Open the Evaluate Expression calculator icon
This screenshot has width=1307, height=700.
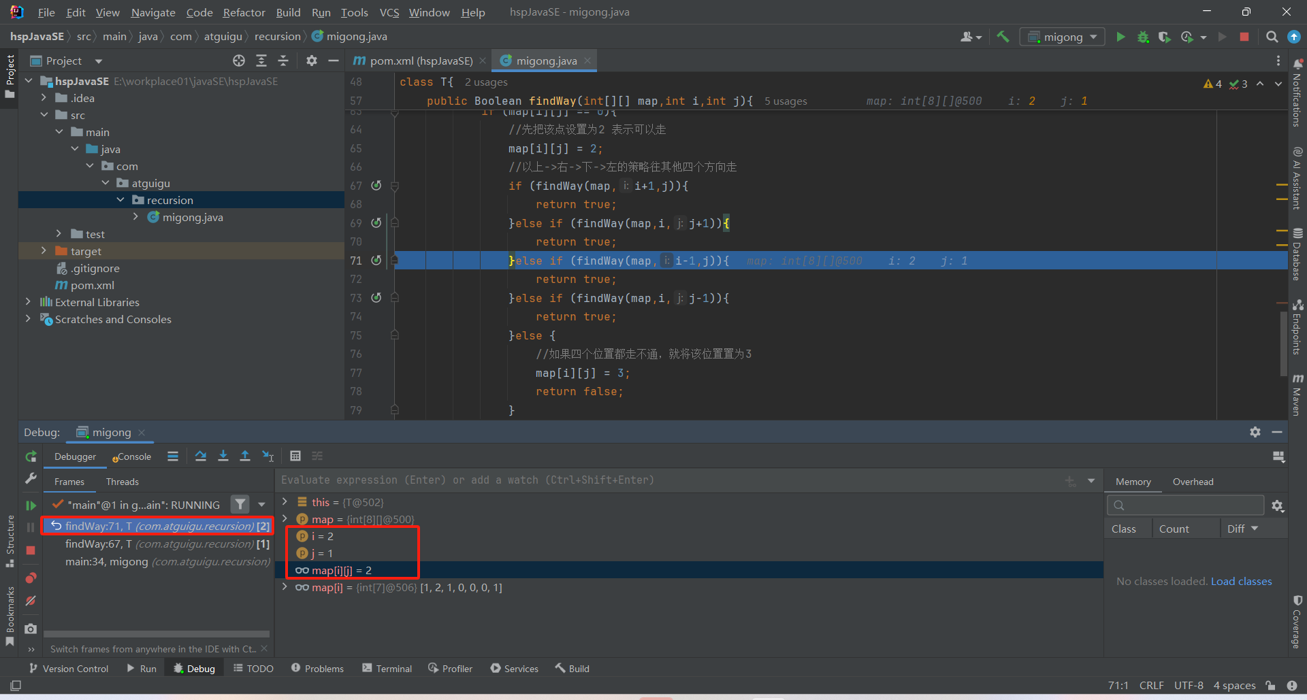click(x=295, y=456)
